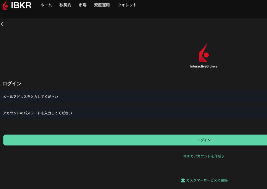Focus the account password input field

click(133, 113)
